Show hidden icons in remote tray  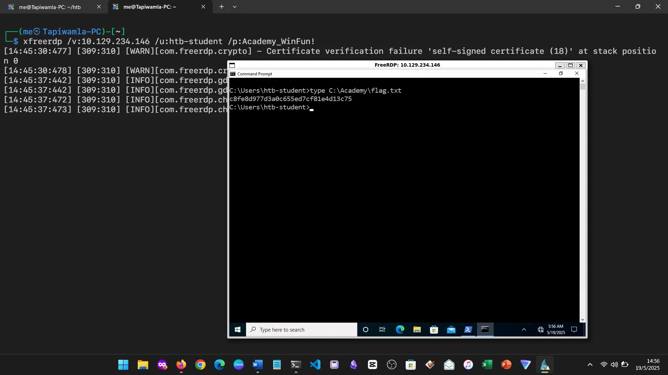click(524, 330)
